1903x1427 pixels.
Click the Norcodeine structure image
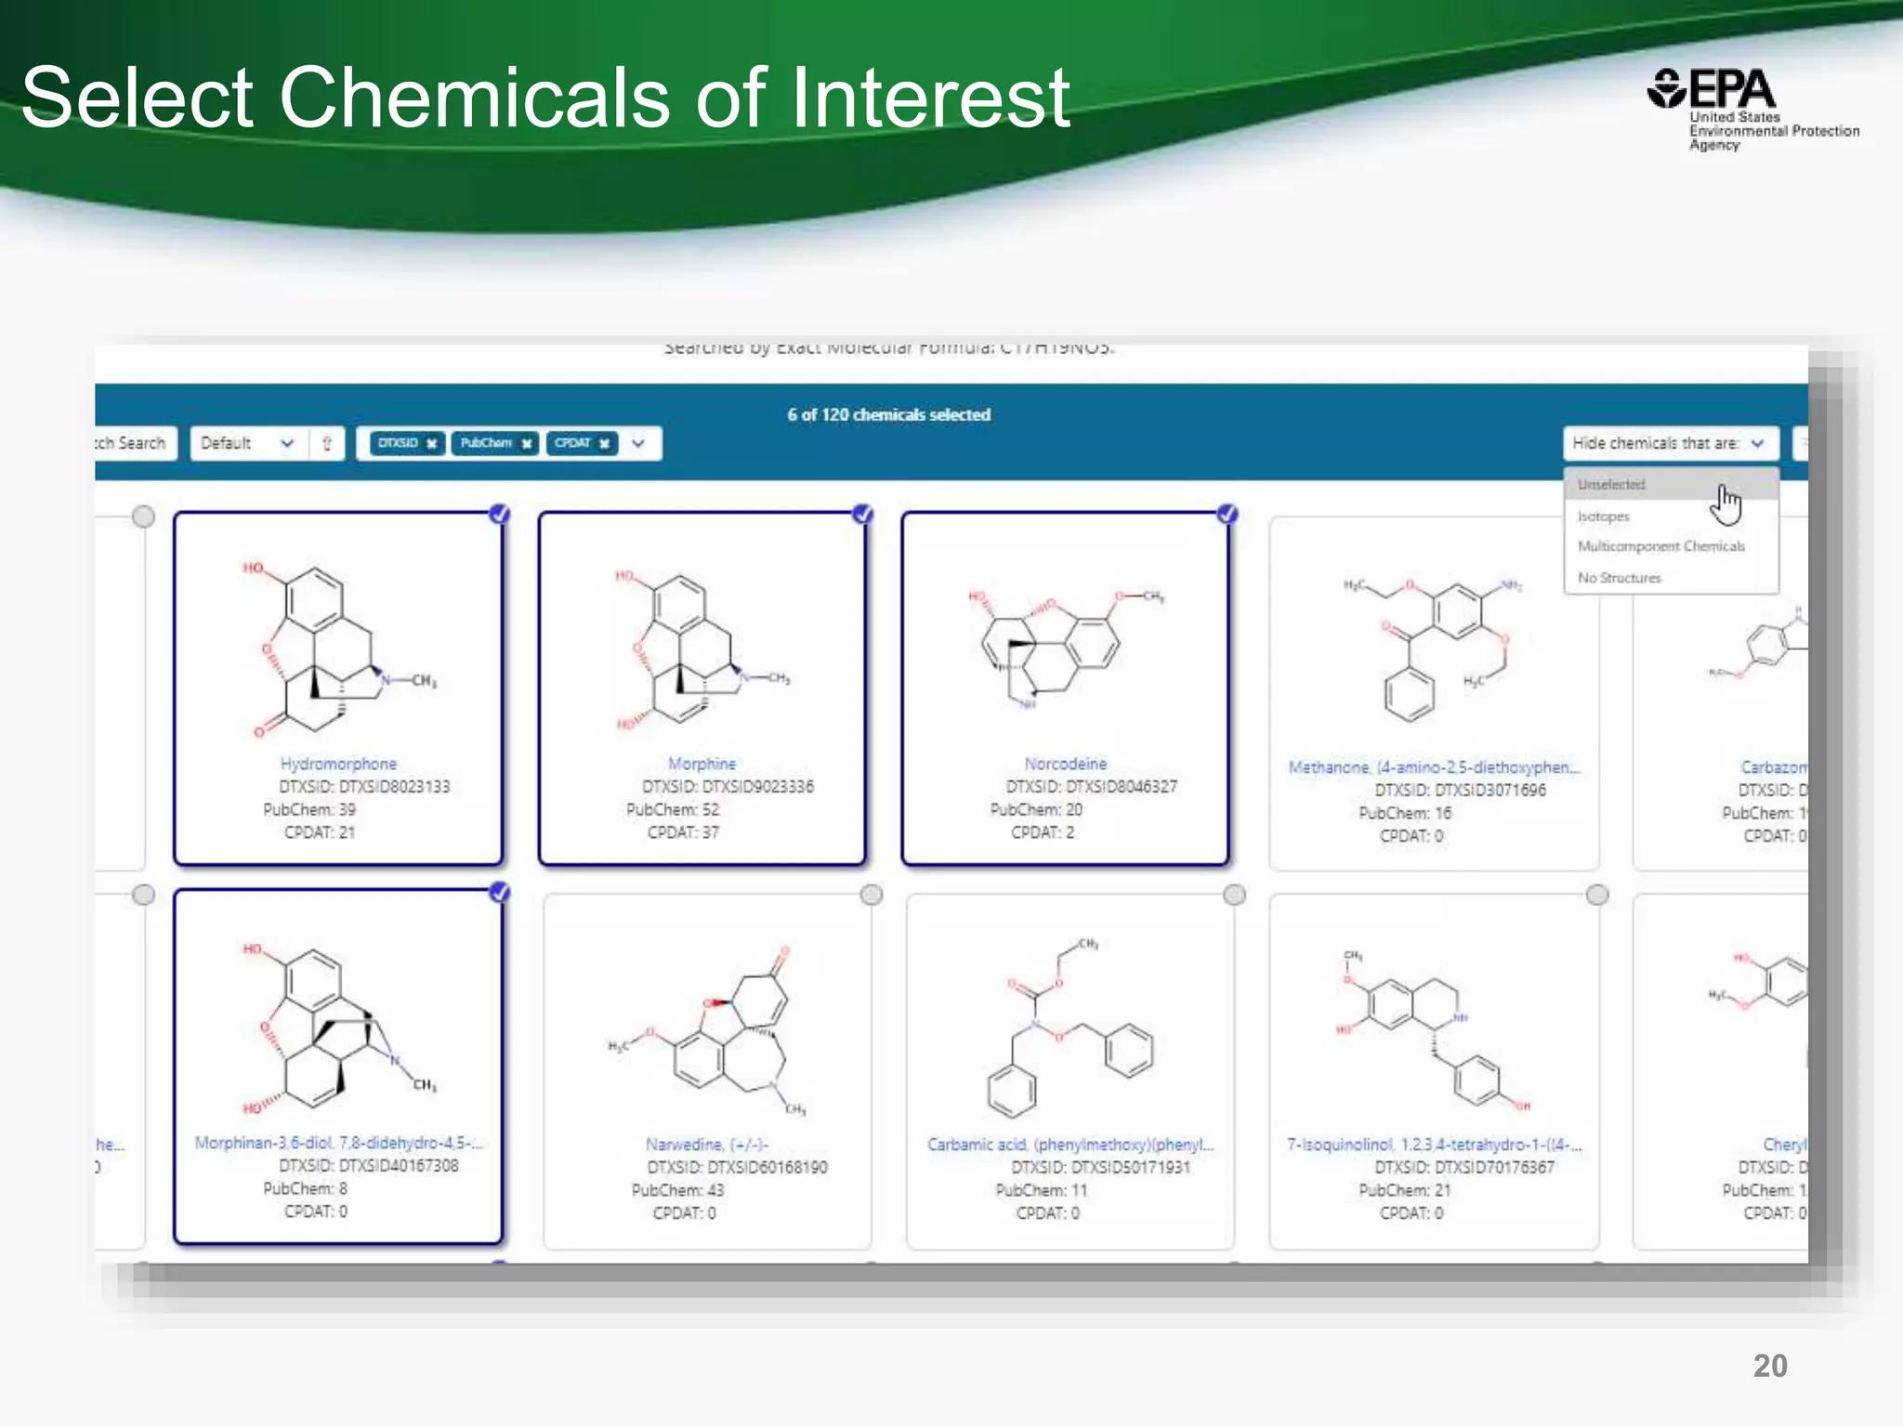pyautogui.click(x=1066, y=650)
